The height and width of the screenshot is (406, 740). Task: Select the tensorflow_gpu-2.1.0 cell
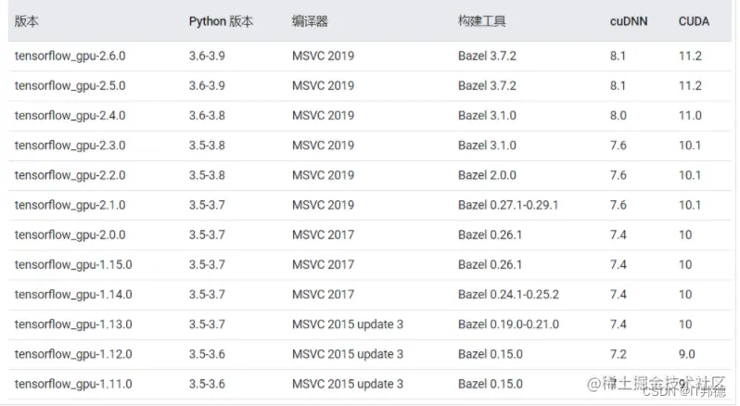tap(70, 205)
